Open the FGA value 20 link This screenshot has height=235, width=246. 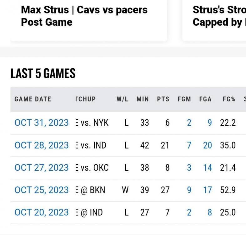point(208,145)
